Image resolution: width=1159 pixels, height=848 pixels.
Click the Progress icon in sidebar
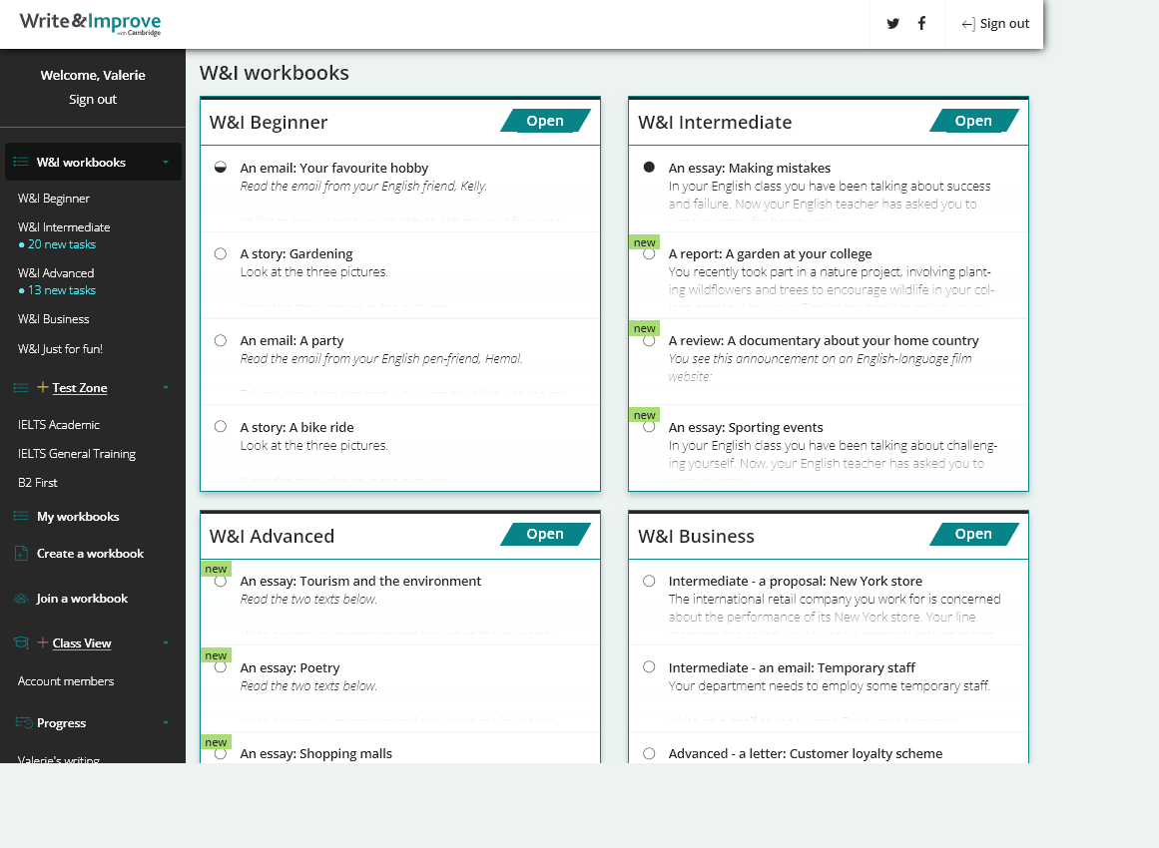21,723
